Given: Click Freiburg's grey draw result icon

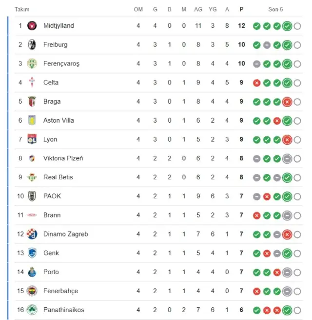Looking at the screenshot, I should (267, 45).
